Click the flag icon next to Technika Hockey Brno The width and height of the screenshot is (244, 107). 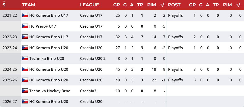click(25, 91)
